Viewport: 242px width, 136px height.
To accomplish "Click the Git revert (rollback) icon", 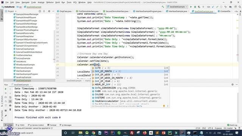I will (225, 7).
